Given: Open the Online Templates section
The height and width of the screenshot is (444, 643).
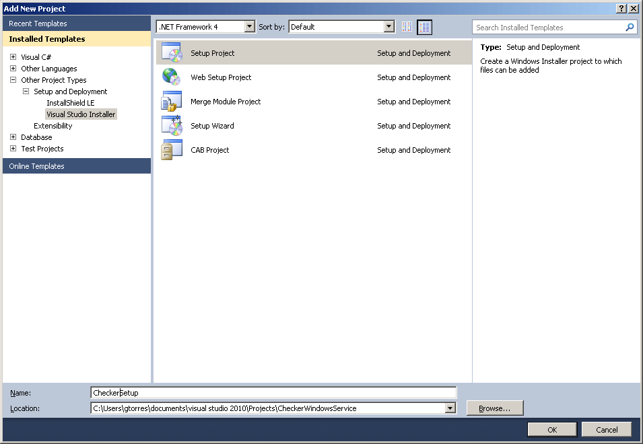Looking at the screenshot, I should point(77,166).
